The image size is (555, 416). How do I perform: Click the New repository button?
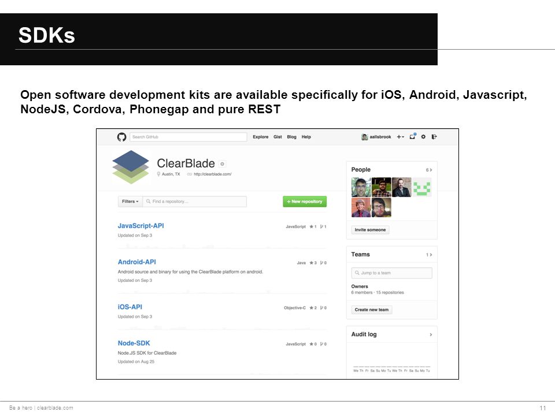coord(305,201)
